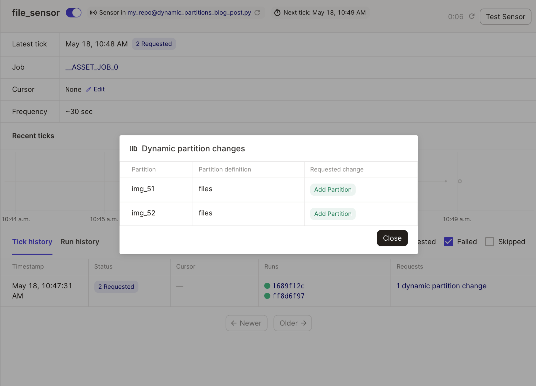Click the 2 Requested tag in Latest tick

[154, 44]
